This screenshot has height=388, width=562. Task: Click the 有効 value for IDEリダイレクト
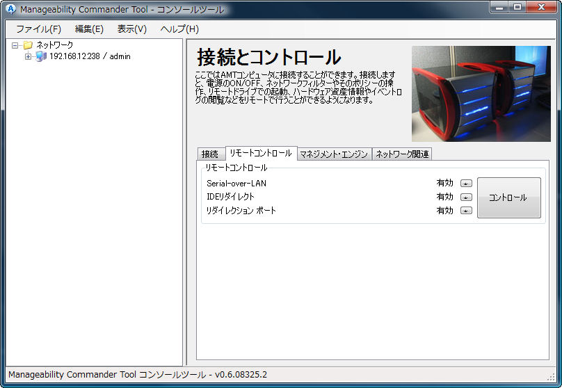pos(444,197)
